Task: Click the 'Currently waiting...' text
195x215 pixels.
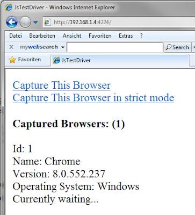Action: (x=55, y=199)
